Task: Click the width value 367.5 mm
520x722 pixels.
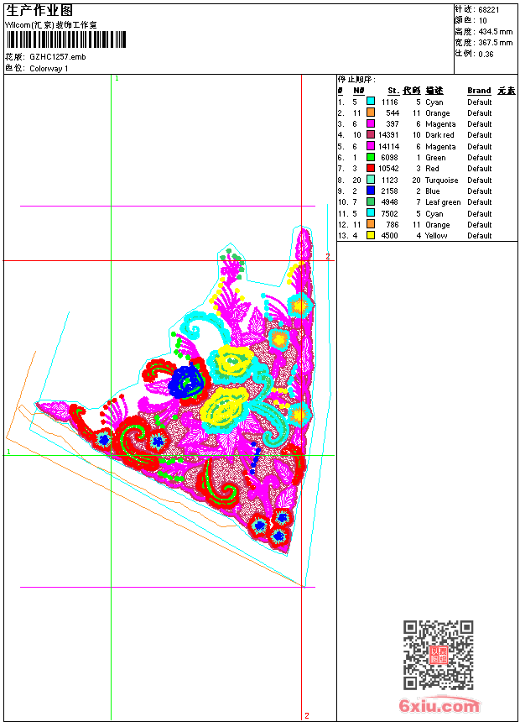Action: pos(495,43)
